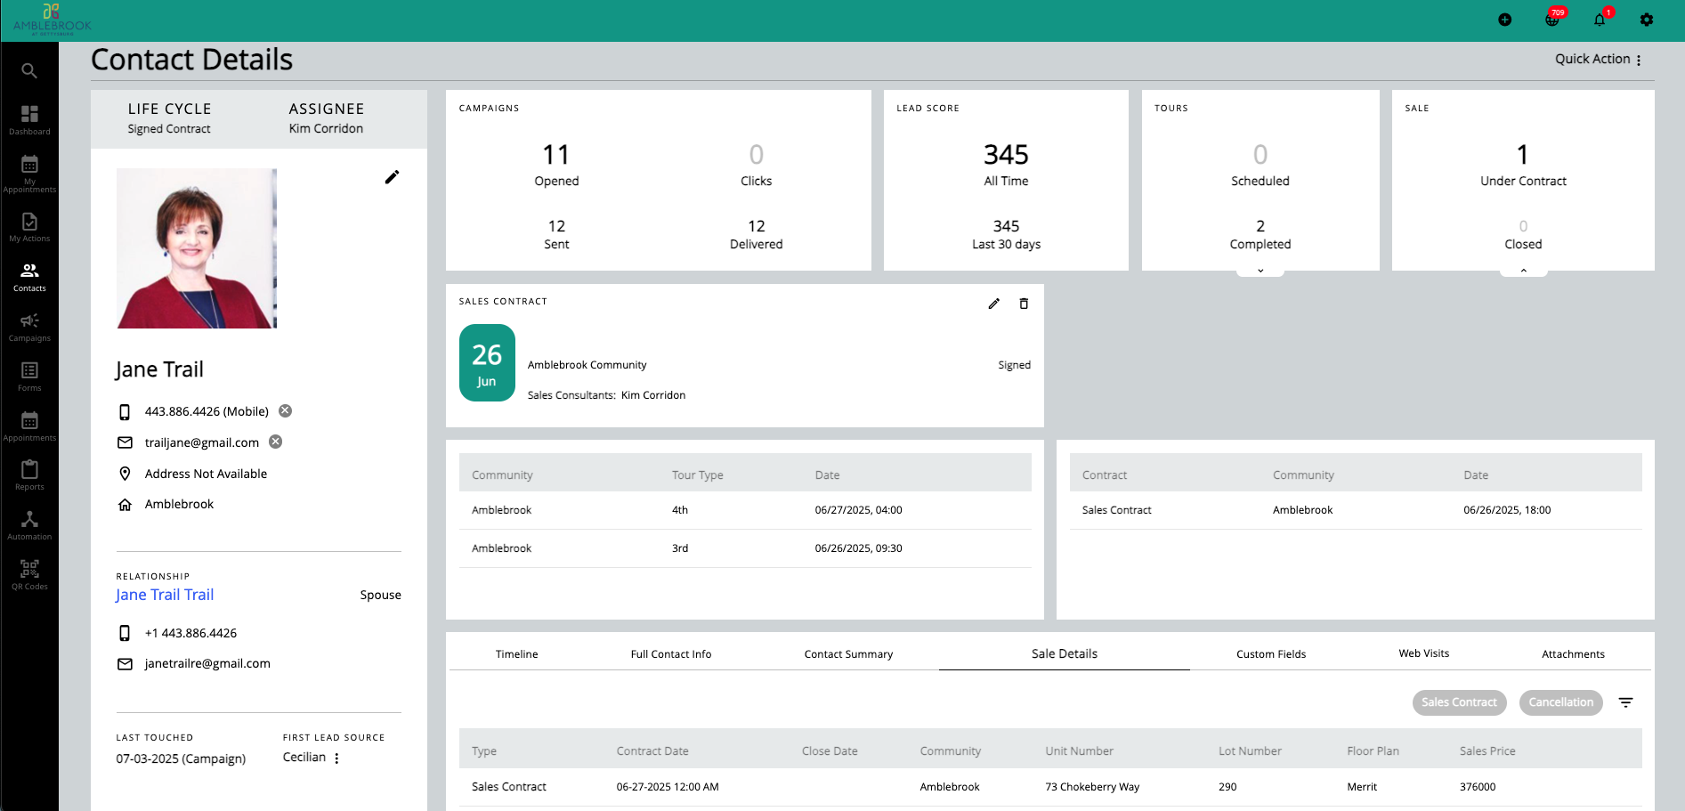The width and height of the screenshot is (1685, 811).
Task: Click contract date 06/26/2025, 18:00
Action: 1507,510
